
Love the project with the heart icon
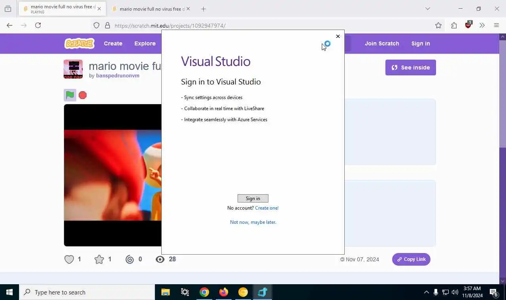[x=69, y=259]
